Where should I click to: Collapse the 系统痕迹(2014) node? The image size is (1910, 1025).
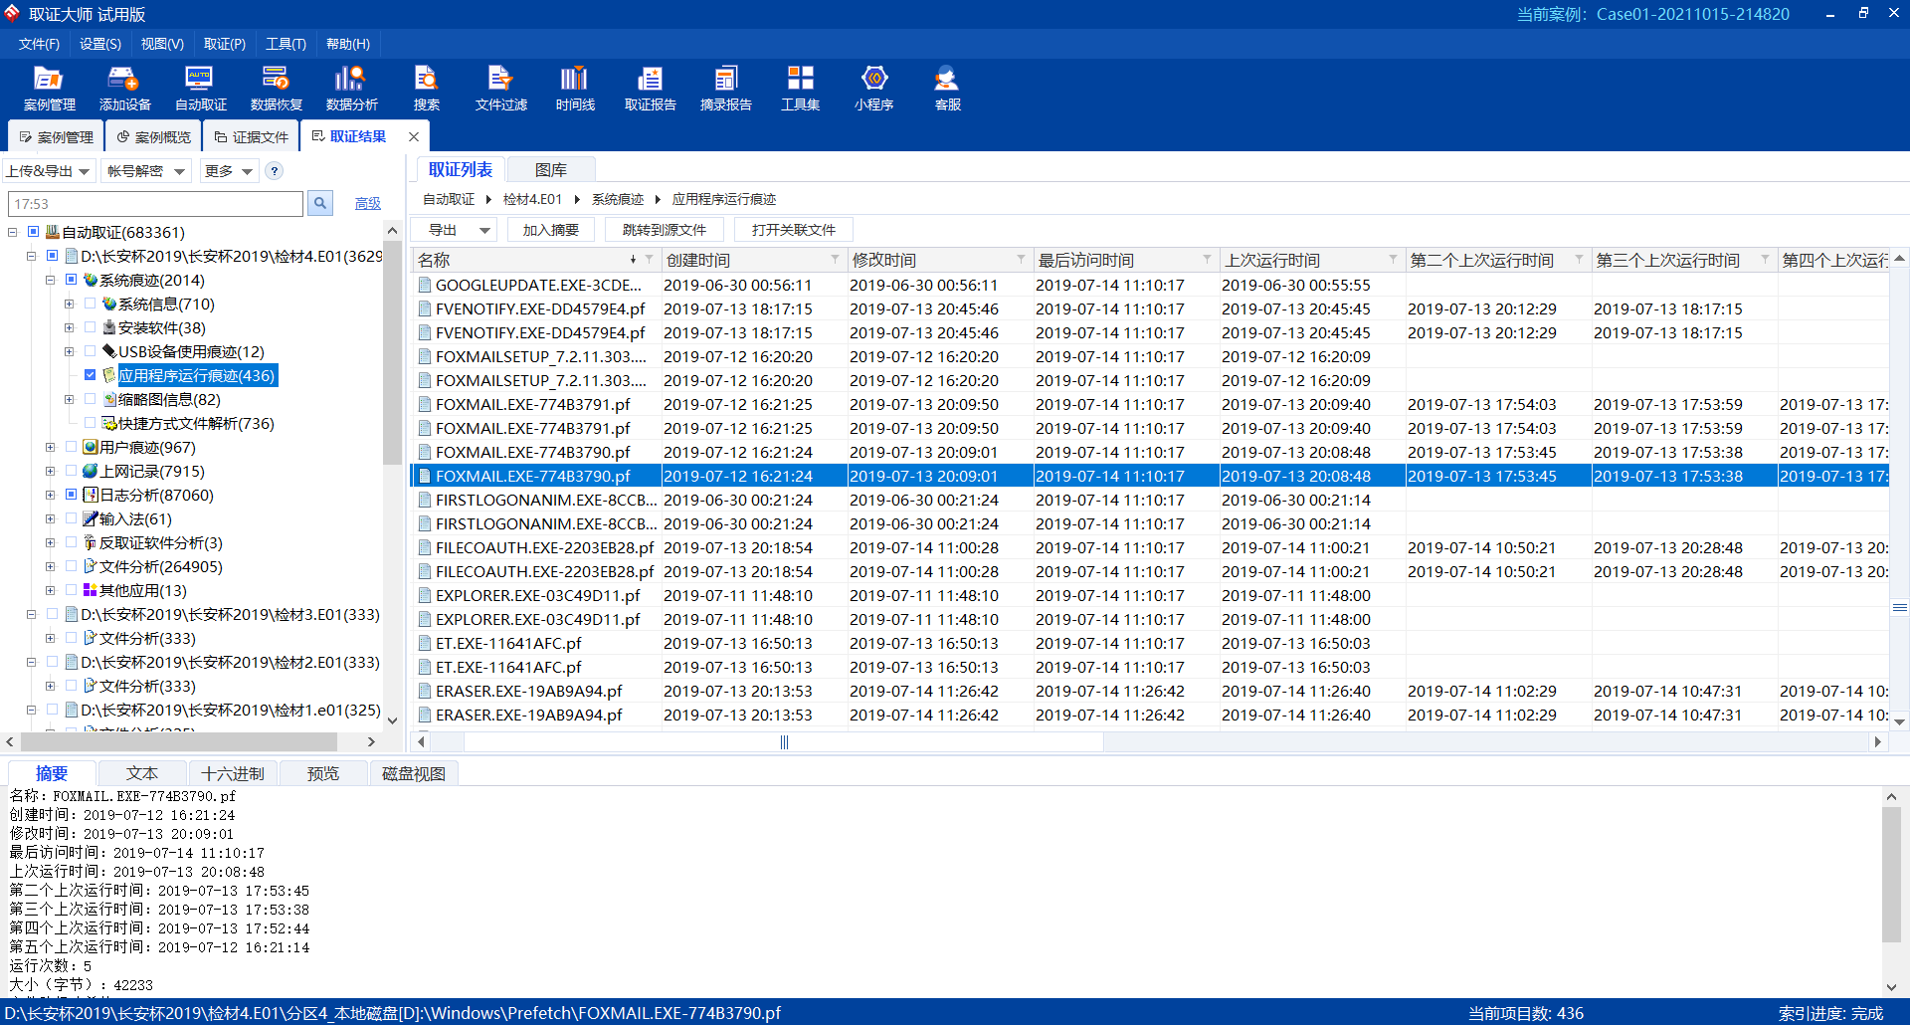[50, 280]
